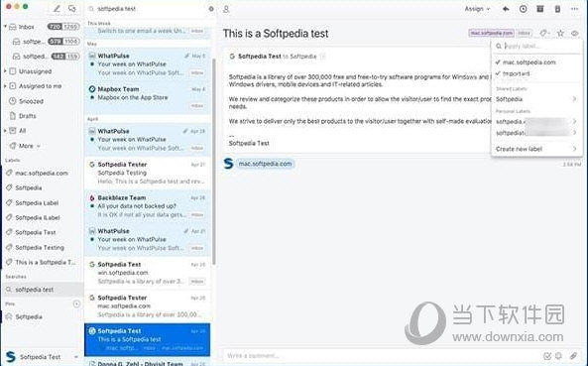
Task: Click Softpedia Test sender icon in message header
Action: (232, 57)
